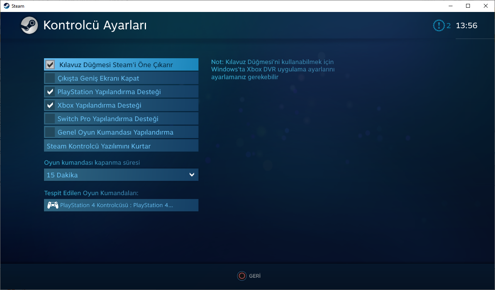Image resolution: width=495 pixels, height=290 pixels.
Task: Close the Steam window
Action: click(486, 6)
